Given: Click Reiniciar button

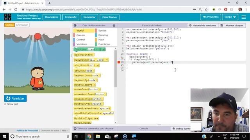Looking at the screenshot, I should [x=16, y=98].
